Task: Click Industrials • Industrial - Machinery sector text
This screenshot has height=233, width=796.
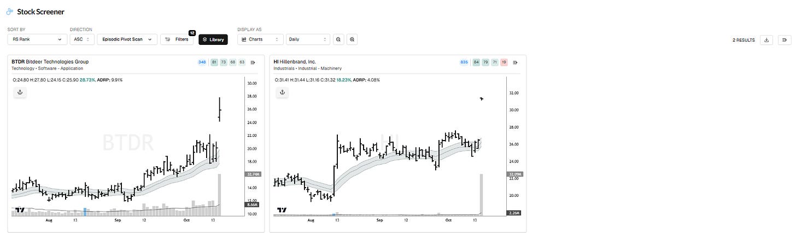Action: pos(307,68)
